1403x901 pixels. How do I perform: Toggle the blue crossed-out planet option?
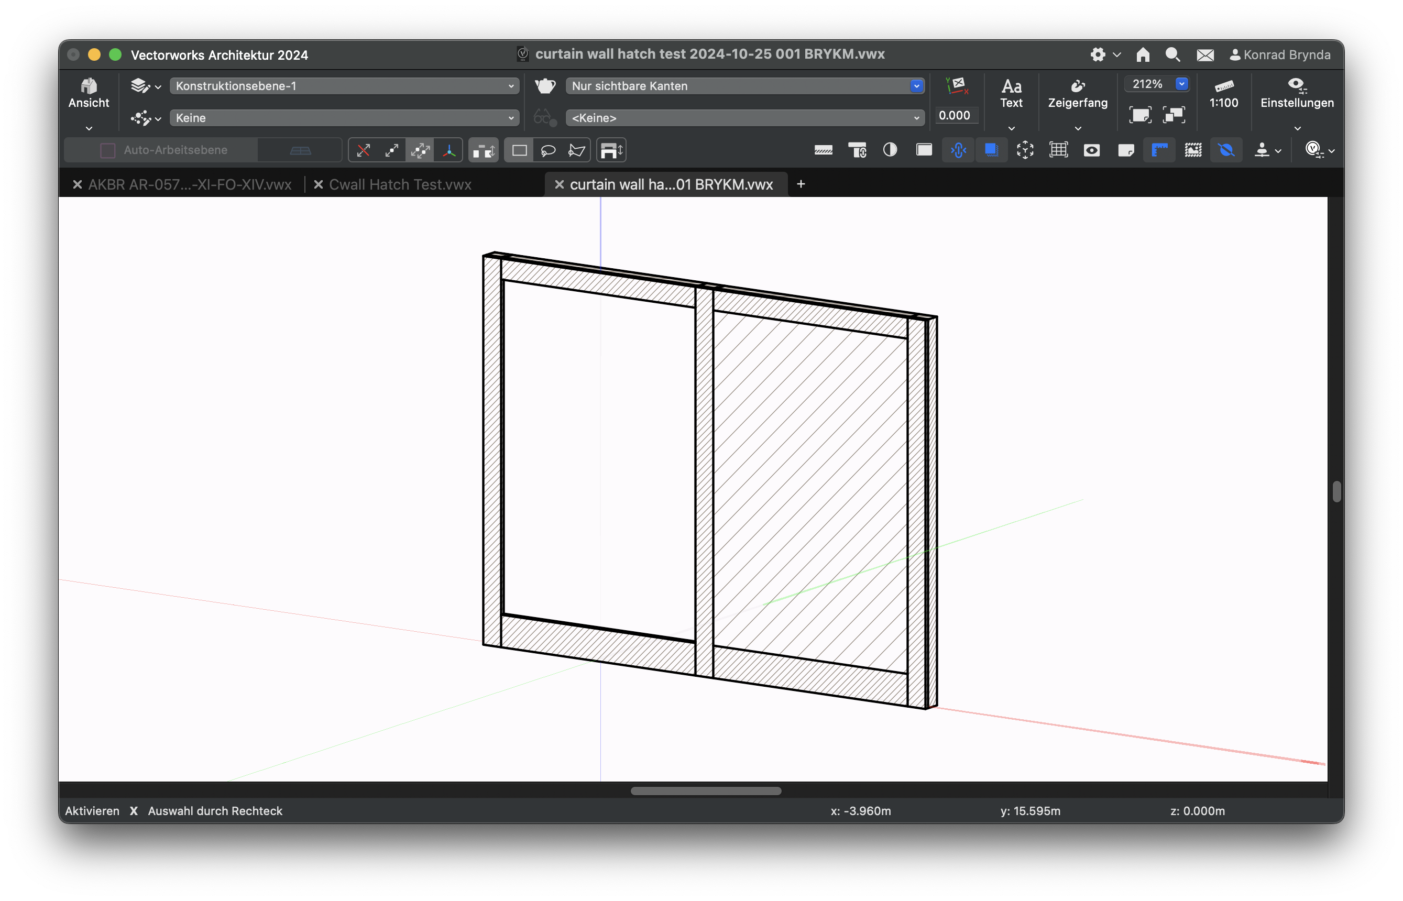coord(1226,150)
